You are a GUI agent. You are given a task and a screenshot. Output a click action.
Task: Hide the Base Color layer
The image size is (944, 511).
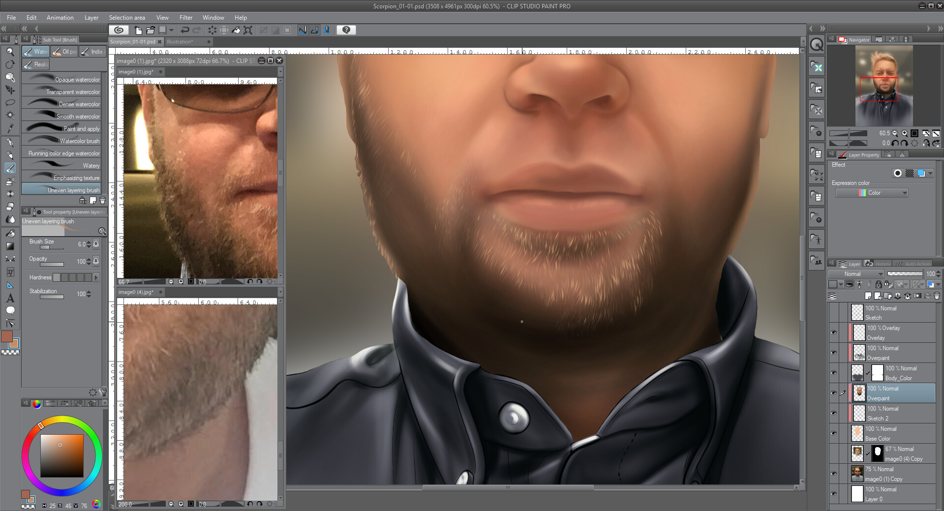[833, 433]
